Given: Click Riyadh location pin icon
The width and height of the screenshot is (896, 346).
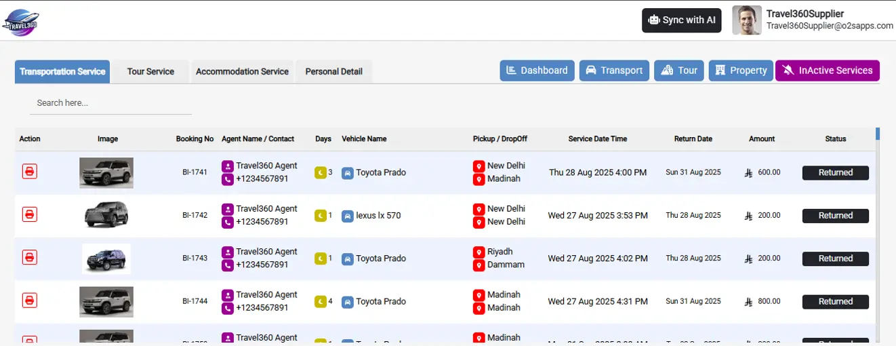Looking at the screenshot, I should [479, 252].
